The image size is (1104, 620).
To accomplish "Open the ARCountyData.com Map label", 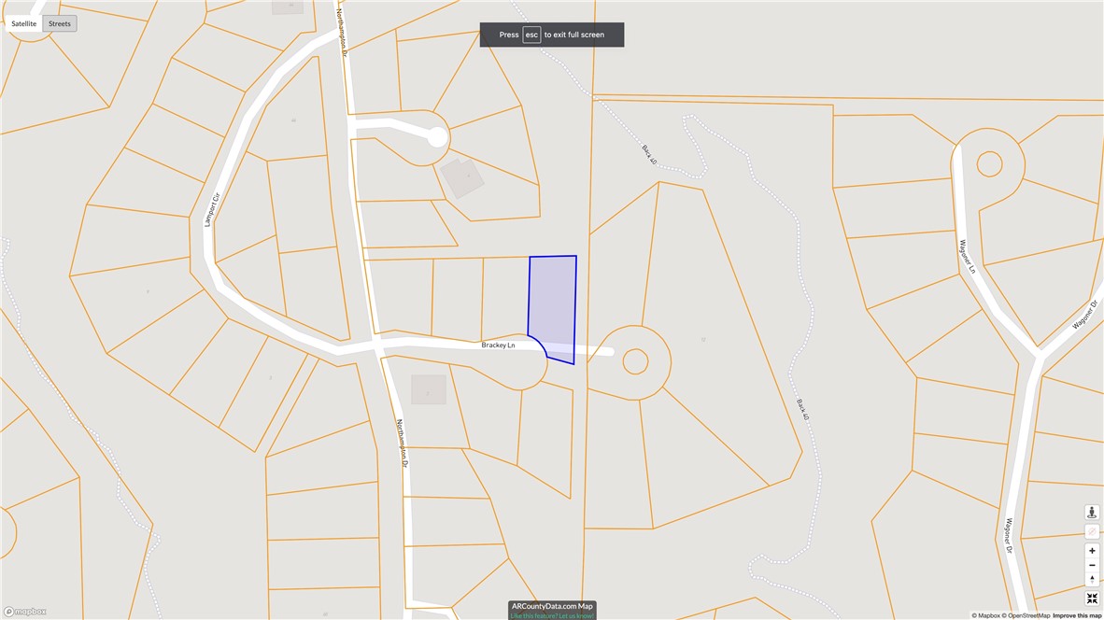I will pyautogui.click(x=552, y=606).
